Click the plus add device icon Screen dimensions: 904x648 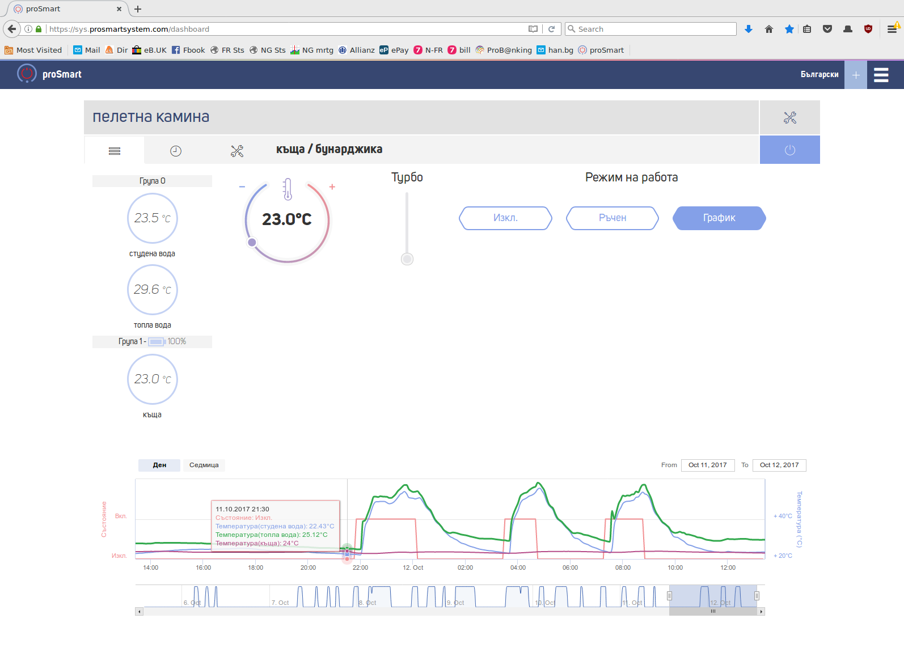click(x=855, y=75)
